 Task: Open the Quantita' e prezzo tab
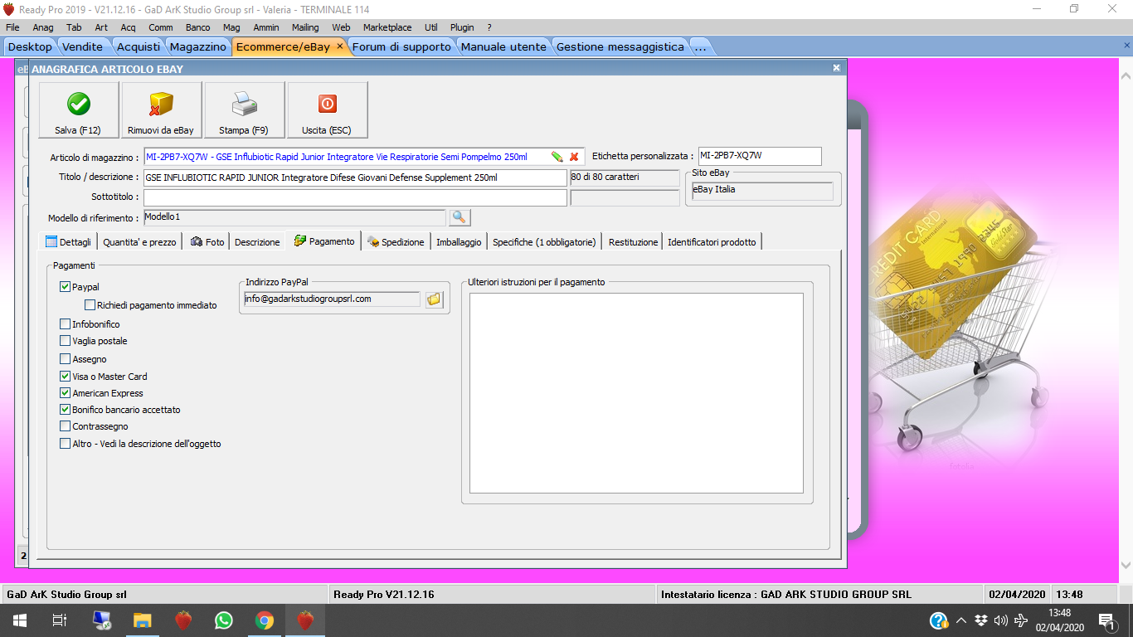point(139,241)
